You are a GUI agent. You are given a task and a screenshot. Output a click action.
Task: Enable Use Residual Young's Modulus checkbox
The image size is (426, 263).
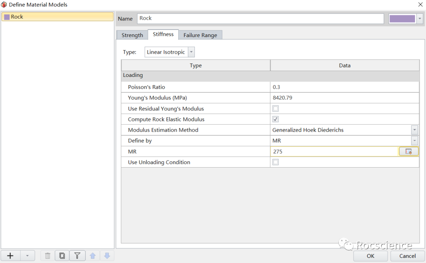click(x=276, y=108)
